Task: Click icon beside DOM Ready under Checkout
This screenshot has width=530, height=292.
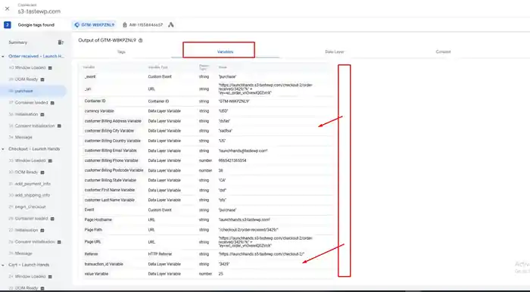Action: pyautogui.click(x=42, y=172)
